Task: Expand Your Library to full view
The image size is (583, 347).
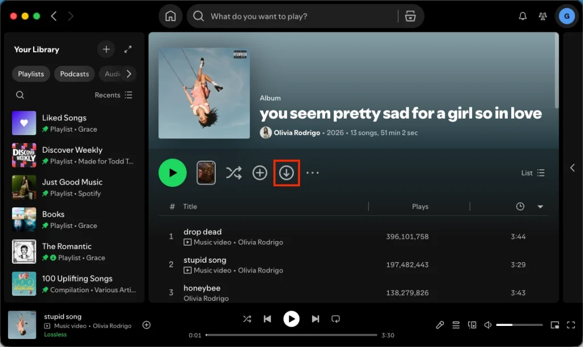Action: 128,49
